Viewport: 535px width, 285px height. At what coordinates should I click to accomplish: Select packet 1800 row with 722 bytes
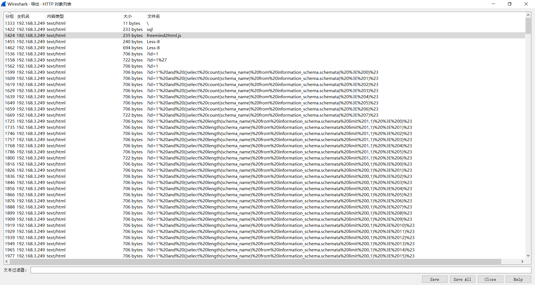tap(264, 158)
